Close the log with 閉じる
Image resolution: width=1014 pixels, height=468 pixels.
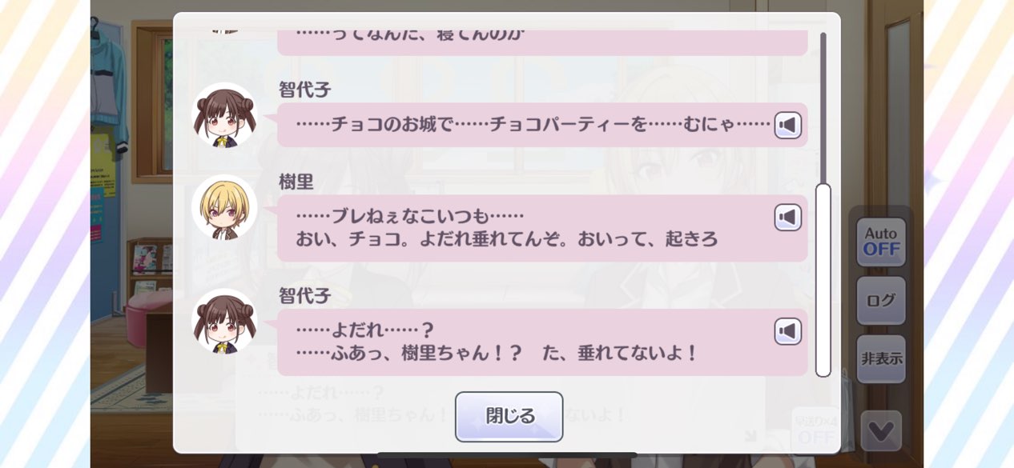pos(509,416)
